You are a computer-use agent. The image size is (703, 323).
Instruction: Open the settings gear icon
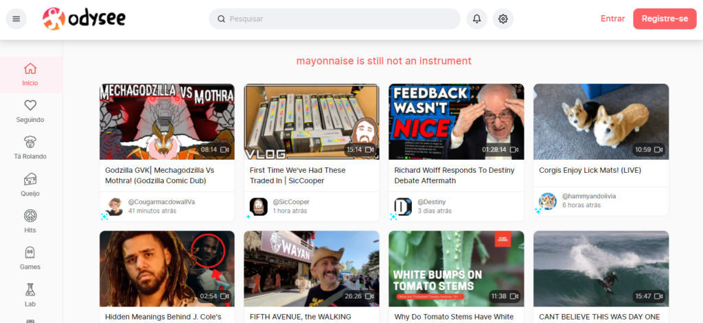[x=503, y=19]
